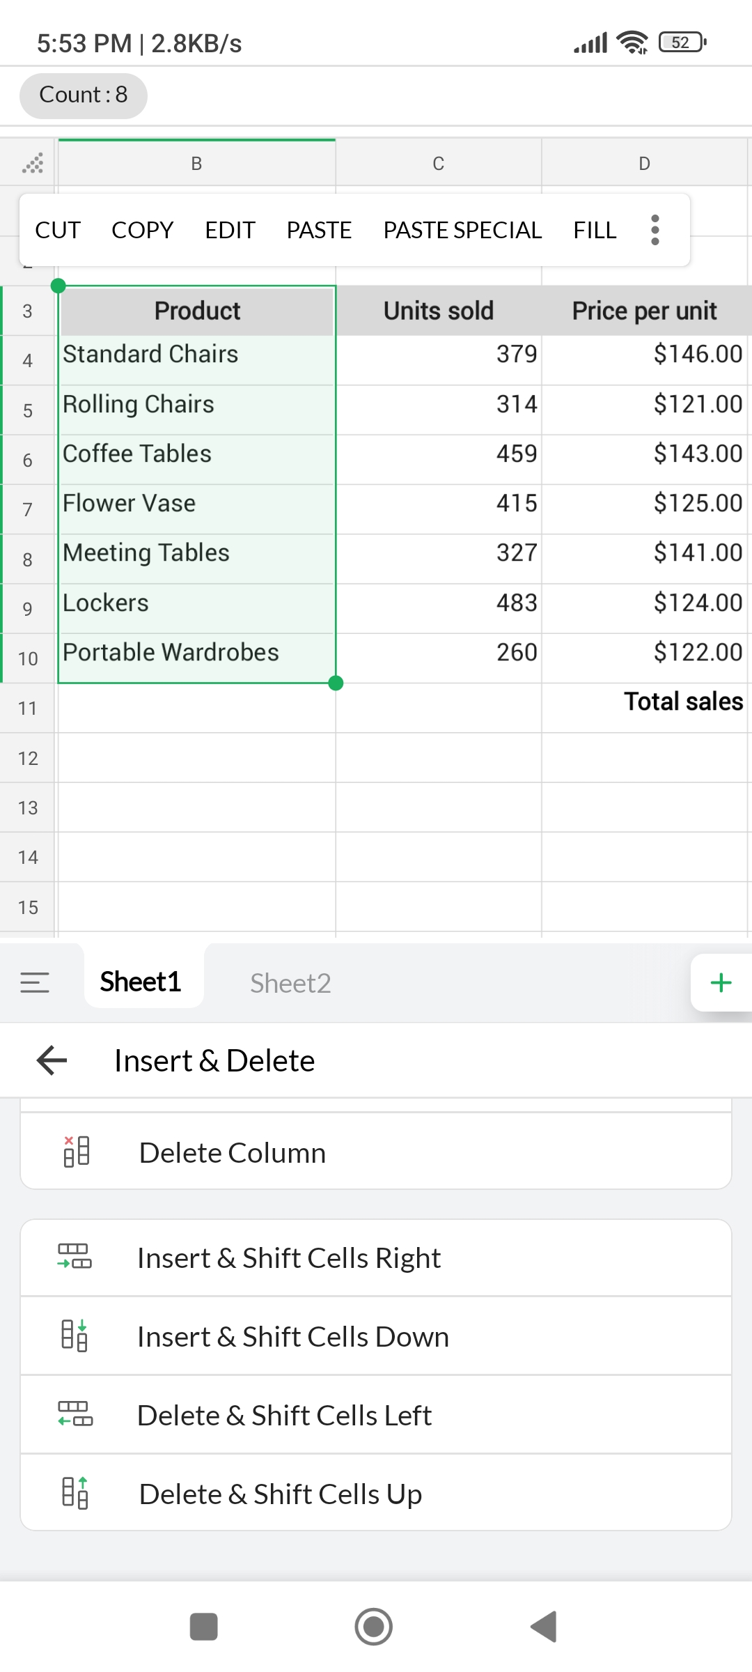Tap the Insert & Shift Cells Down icon

[75, 1336]
